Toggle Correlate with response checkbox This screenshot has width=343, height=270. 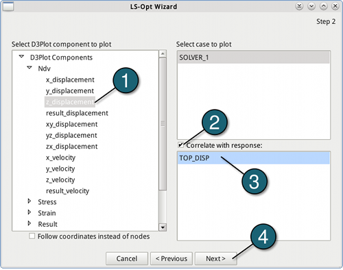[x=180, y=145]
